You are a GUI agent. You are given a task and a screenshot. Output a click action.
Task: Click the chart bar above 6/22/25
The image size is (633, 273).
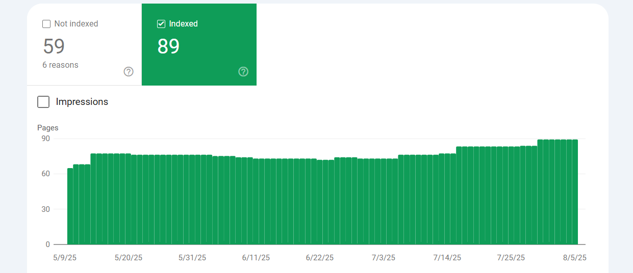point(320,202)
